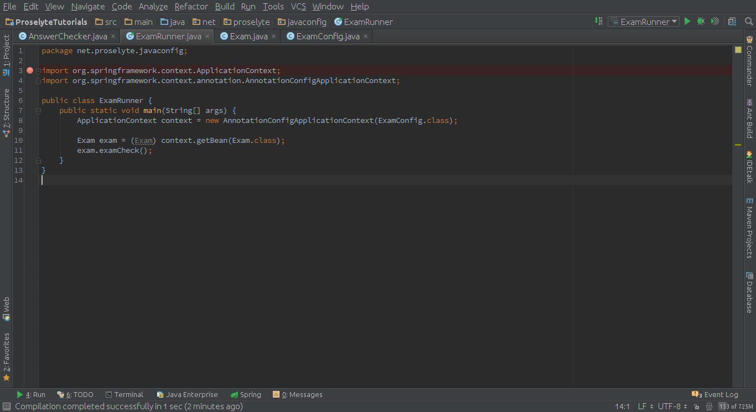Toggle the breakpoint on the import line

(30, 70)
